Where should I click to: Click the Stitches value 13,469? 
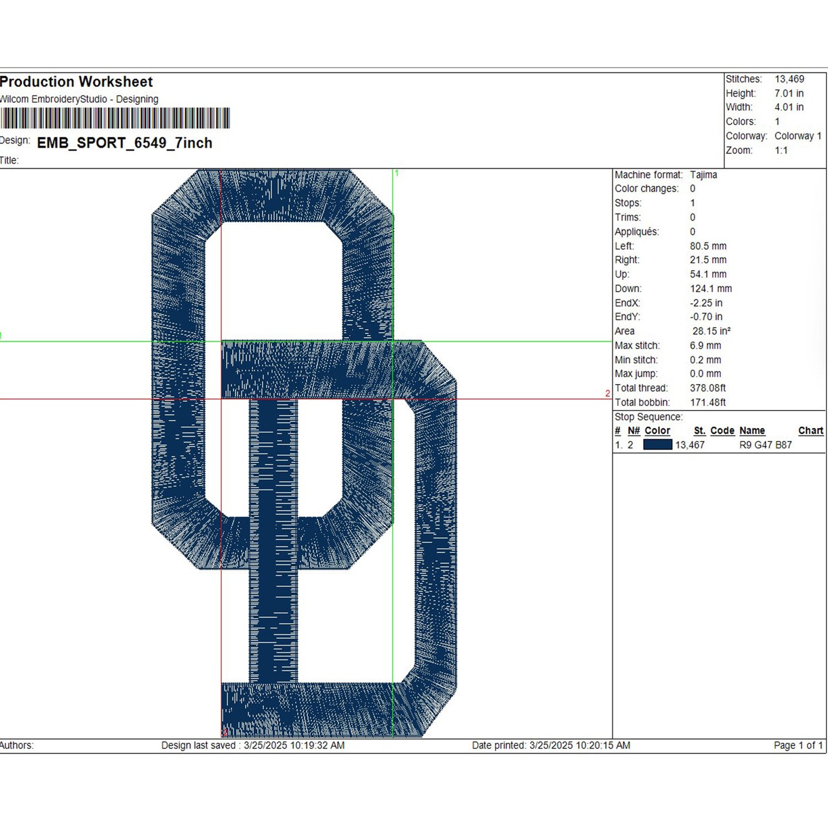point(789,79)
